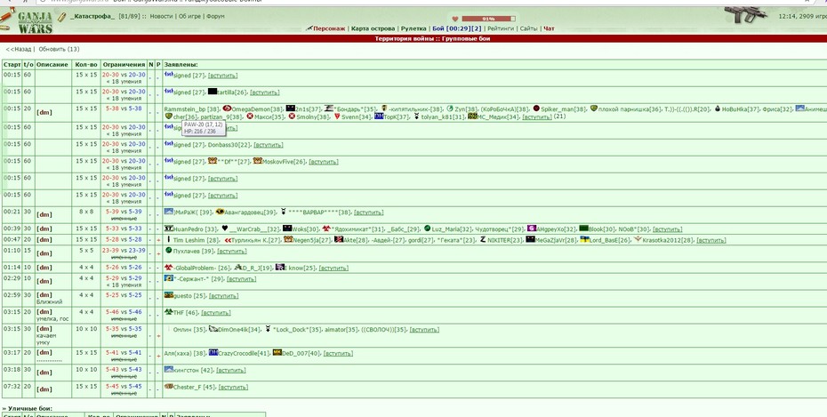Click вступить next to guesto [25]
The width and height of the screenshot is (827, 417).
coord(223,296)
